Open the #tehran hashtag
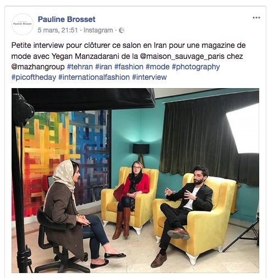 tap(80, 67)
